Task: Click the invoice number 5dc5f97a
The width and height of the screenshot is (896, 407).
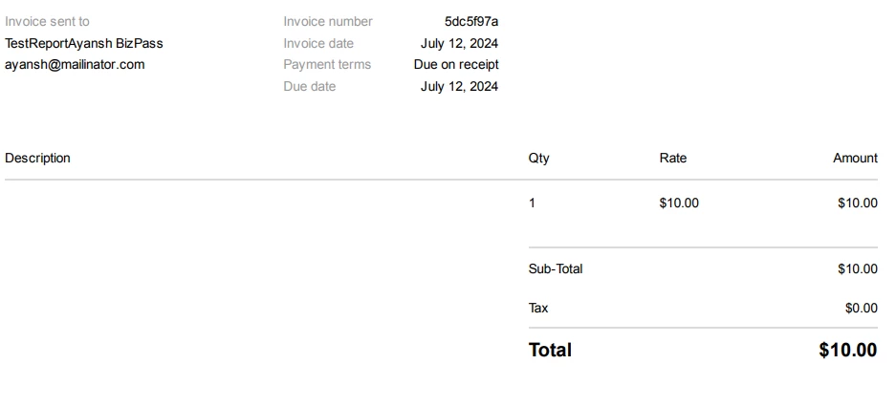Action: tap(471, 21)
